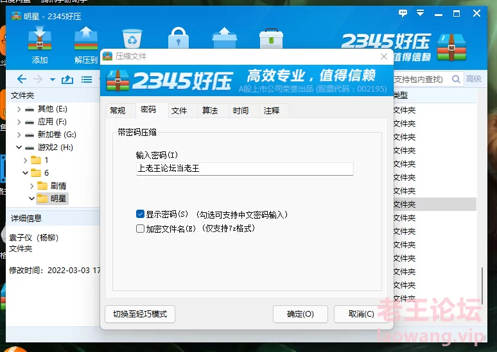Click the padlock password toolbar icon
Image resolution: width=497 pixels, height=352 pixels.
178,38
